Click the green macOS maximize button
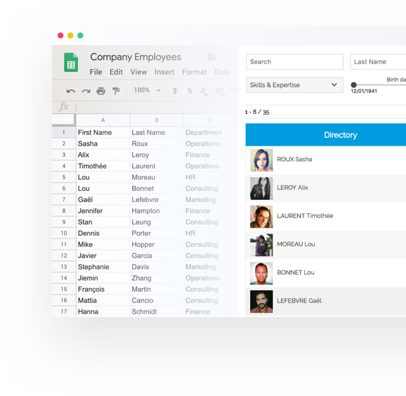 point(80,35)
